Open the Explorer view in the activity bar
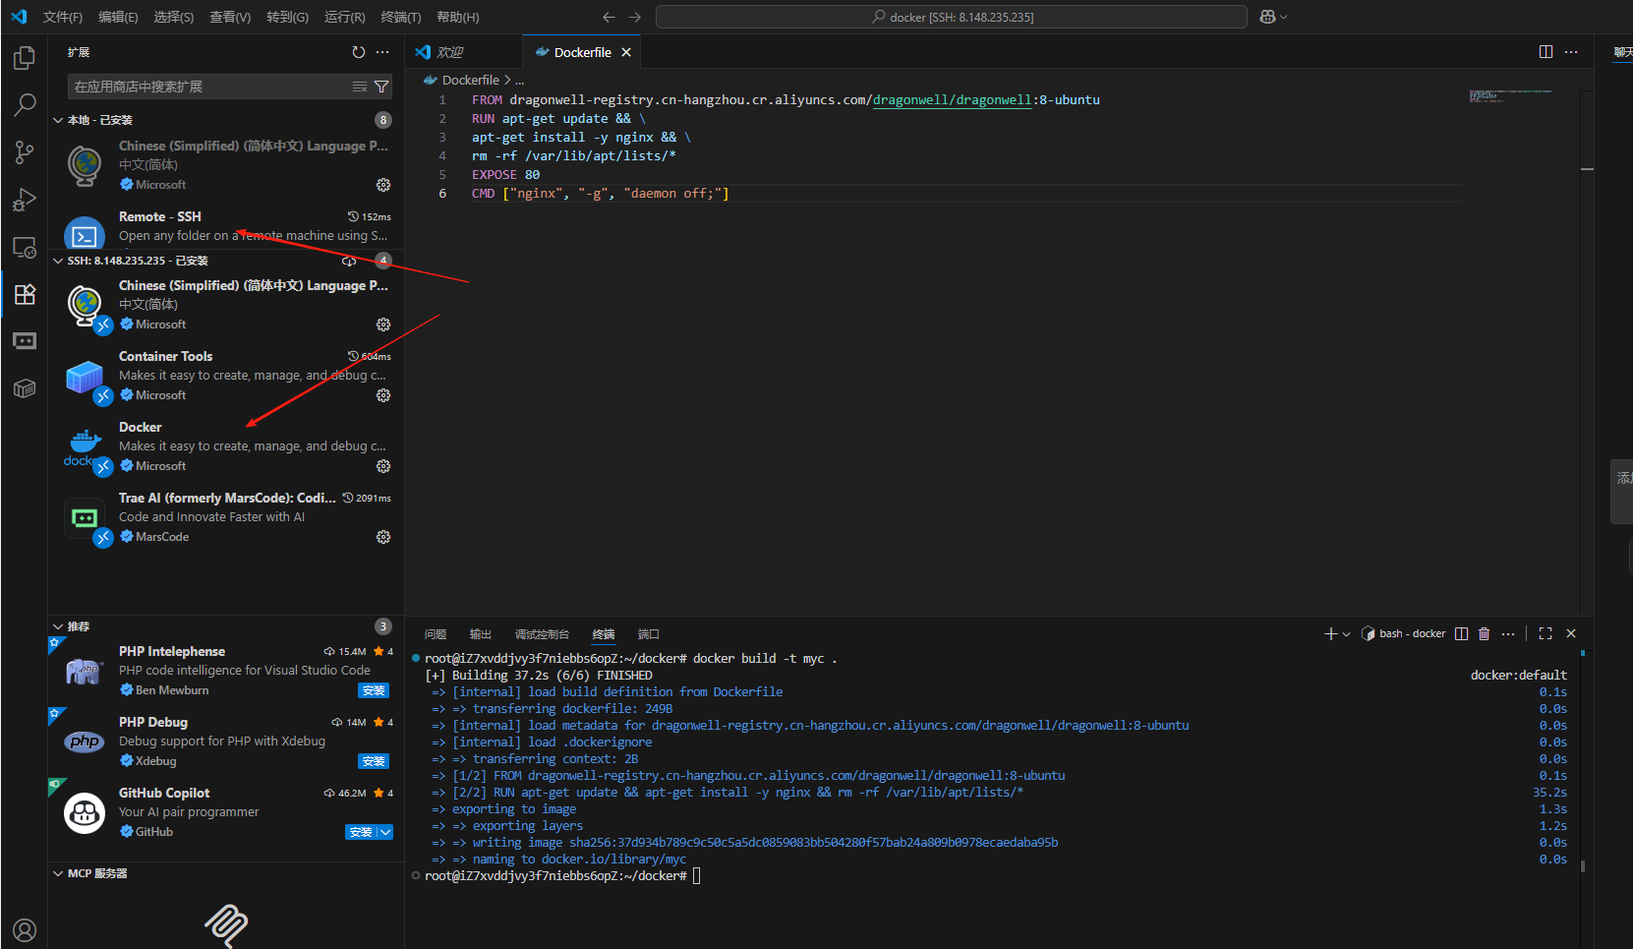The image size is (1633, 949). click(x=24, y=58)
